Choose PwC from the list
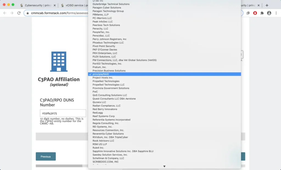Screen dimensions: 281x170 [164, 92]
